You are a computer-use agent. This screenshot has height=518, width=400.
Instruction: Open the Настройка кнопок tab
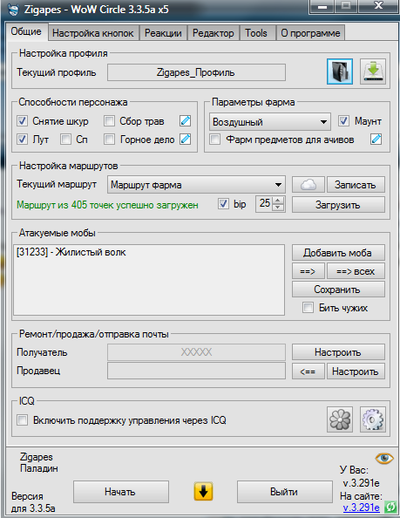tap(93, 33)
